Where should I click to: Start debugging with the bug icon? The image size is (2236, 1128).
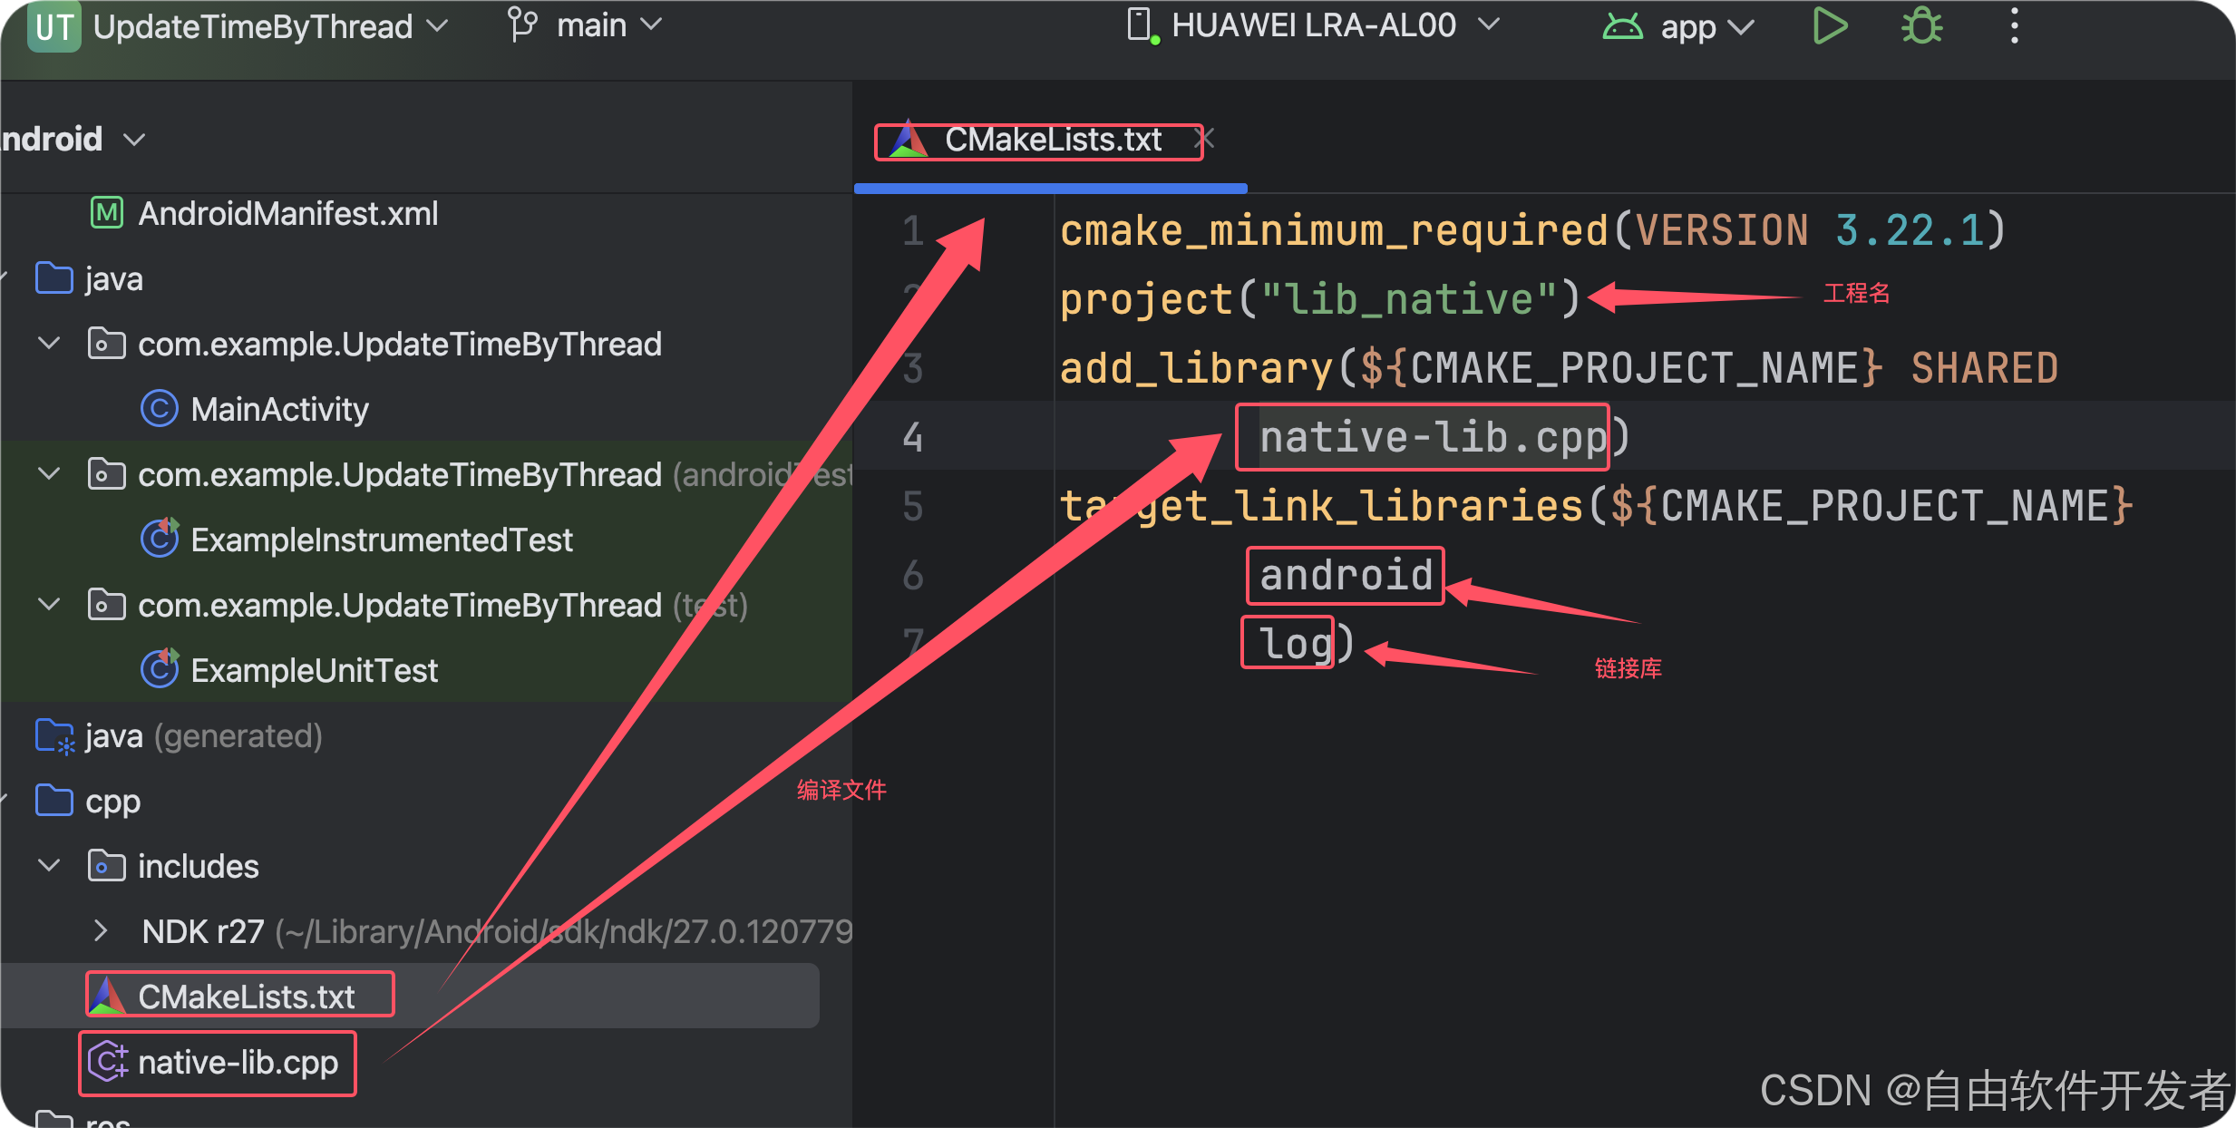1921,26
